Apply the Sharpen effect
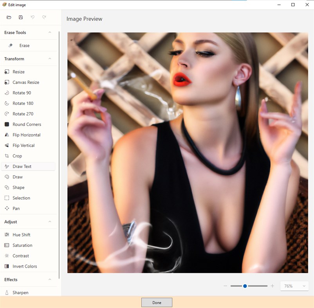Screen dimensions: 314x308 (20, 292)
